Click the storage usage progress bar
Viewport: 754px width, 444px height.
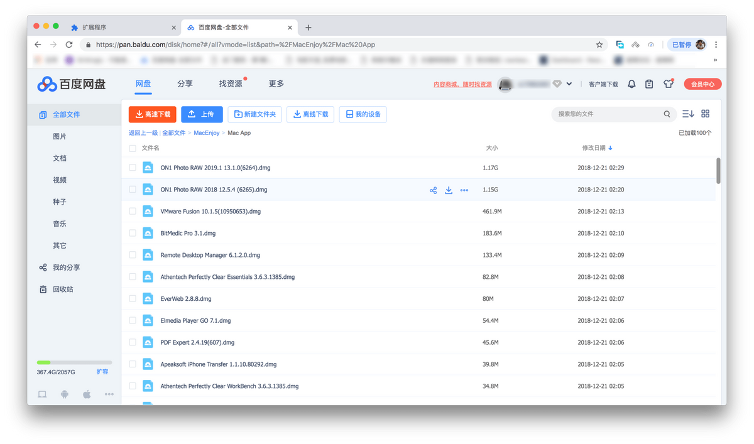coord(74,362)
